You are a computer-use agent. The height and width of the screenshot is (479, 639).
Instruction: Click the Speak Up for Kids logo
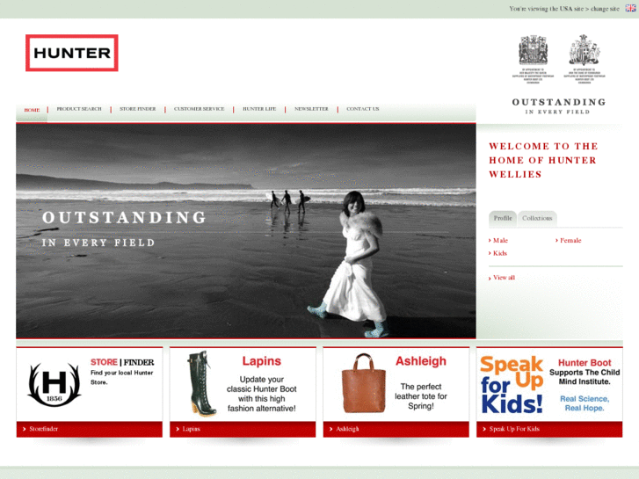tap(512, 385)
